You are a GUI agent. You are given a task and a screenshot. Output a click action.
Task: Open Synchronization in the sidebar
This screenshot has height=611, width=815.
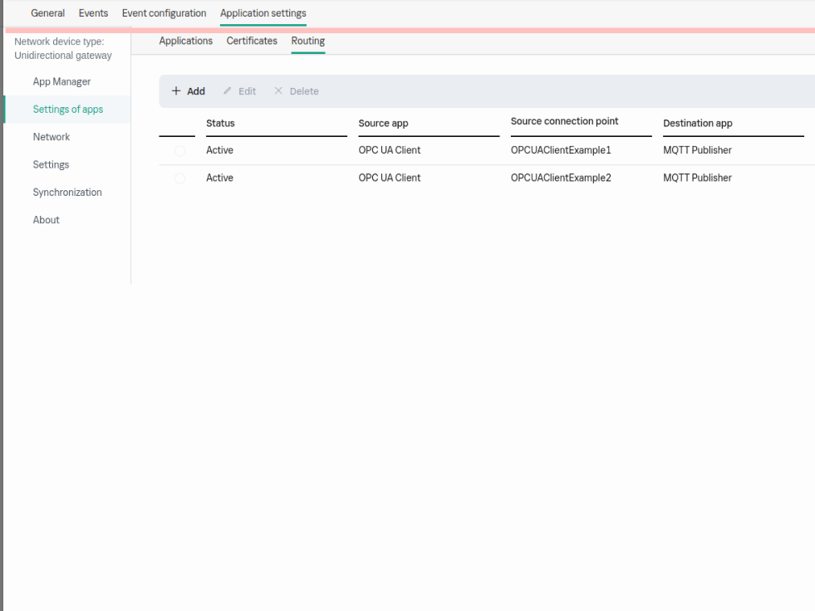67,193
